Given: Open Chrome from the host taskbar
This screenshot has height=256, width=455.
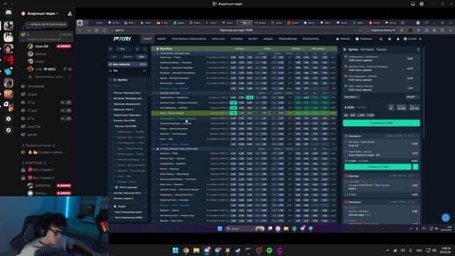Looking at the screenshot, I should point(186,250).
